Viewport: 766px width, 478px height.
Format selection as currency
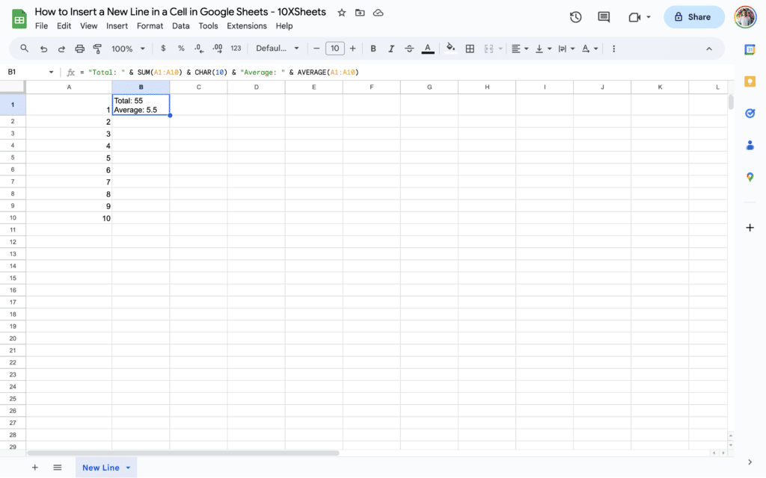click(163, 48)
